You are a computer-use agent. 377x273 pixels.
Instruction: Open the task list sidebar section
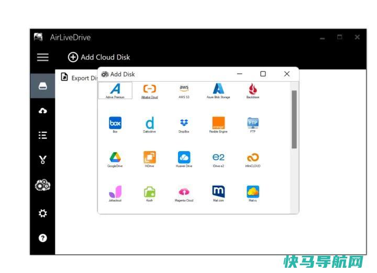click(x=43, y=135)
